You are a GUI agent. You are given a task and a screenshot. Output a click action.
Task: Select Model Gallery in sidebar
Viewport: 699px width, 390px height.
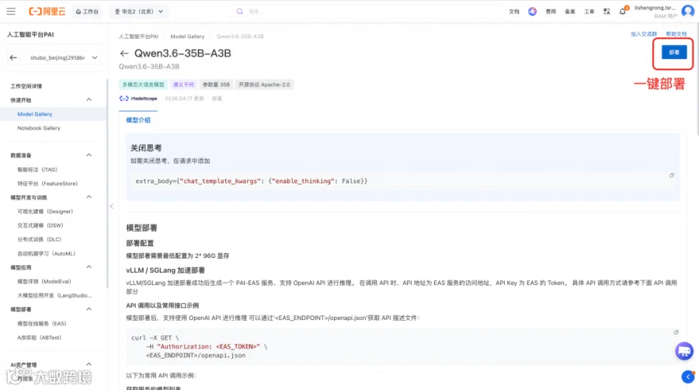pos(35,114)
